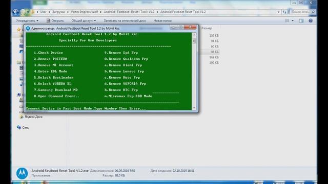This screenshot has width=328, height=184.
Task: Click the '0.Remove Qualcomm Frp' console line
Action: coord(126,59)
